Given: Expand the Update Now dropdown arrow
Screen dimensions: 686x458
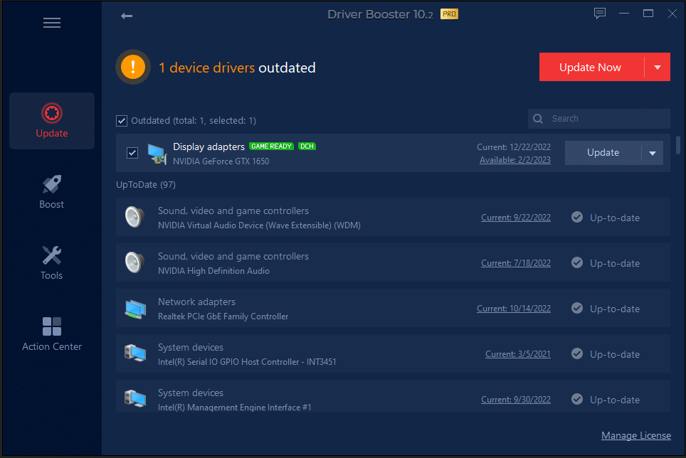Looking at the screenshot, I should pos(657,68).
